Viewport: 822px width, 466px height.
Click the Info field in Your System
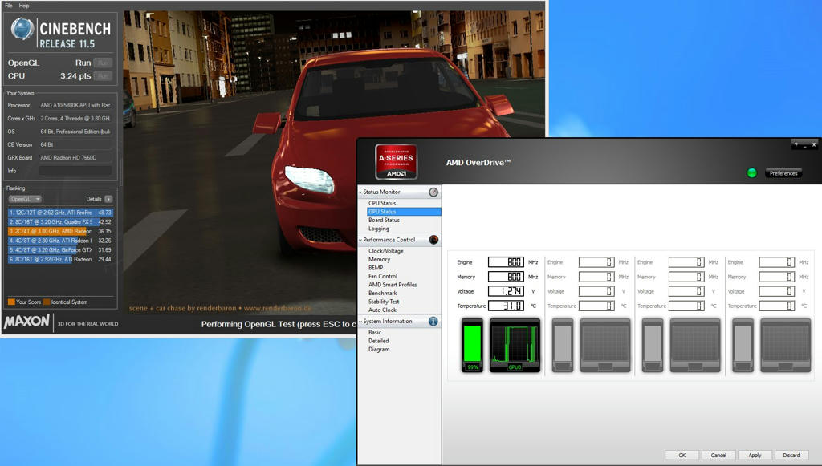point(75,171)
